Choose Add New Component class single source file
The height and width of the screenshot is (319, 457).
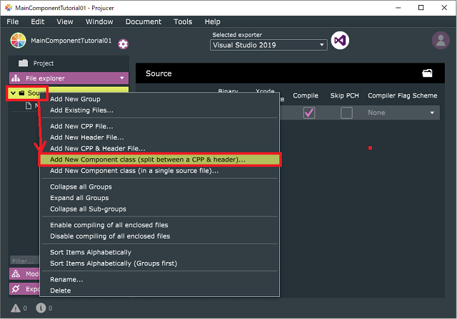(159, 171)
